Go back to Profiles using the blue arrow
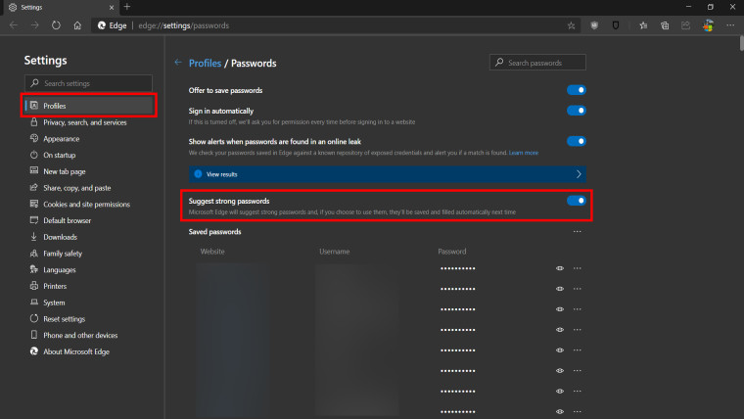The width and height of the screenshot is (744, 419). coord(178,62)
